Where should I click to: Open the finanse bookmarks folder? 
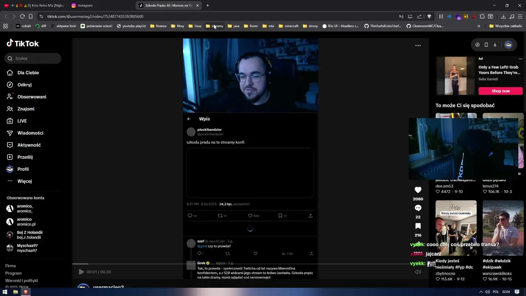[159, 26]
